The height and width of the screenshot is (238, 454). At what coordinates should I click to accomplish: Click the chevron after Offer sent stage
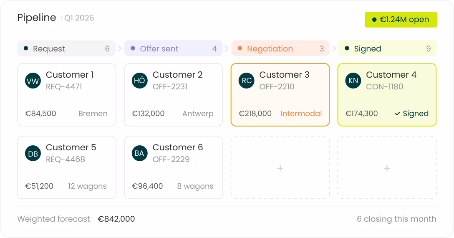click(x=227, y=48)
